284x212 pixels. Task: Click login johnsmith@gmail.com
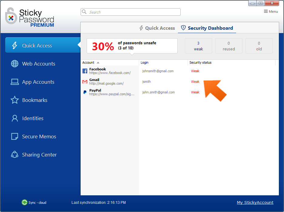(x=158, y=71)
